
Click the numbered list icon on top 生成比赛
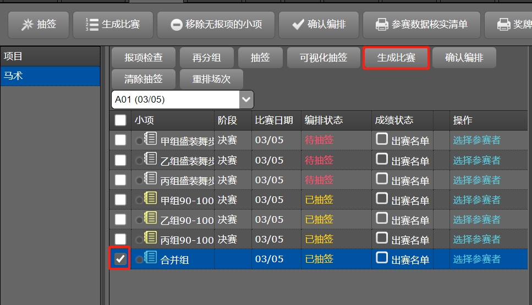[92, 24]
